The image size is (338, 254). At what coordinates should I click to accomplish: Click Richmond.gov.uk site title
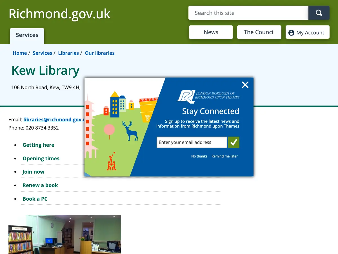coord(59,14)
